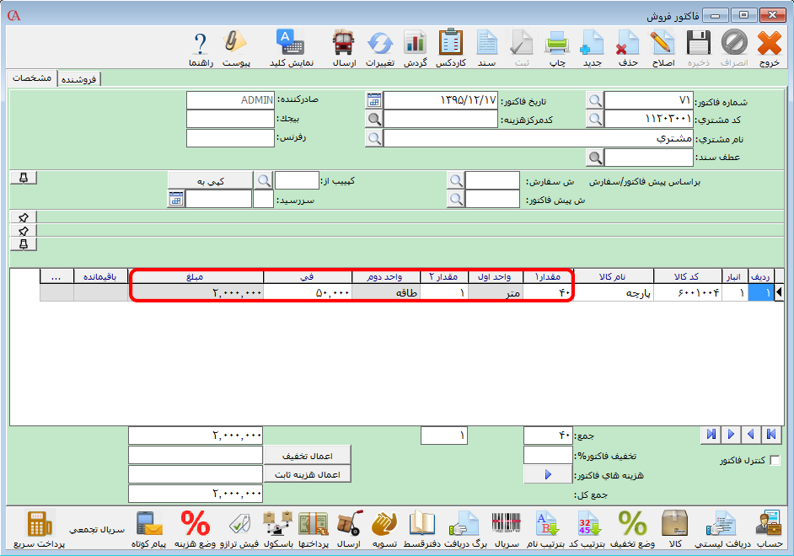The height and width of the screenshot is (556, 794).
Task: Switch to the فروشنده tab
Action: (x=79, y=79)
